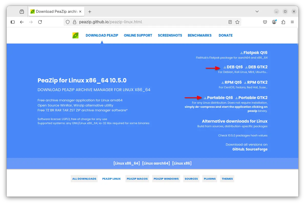Viewport: 305px width, 204px height.
Task: Click the shield tracking protection icon
Action: 67,22
